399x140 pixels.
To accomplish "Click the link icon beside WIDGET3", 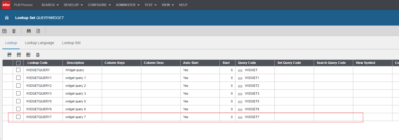I will tap(240, 94).
